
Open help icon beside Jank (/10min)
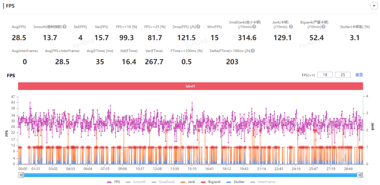coord(291,27)
